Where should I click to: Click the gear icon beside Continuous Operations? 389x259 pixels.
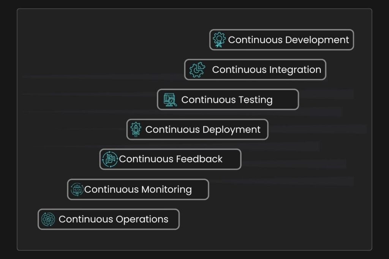(x=48, y=219)
